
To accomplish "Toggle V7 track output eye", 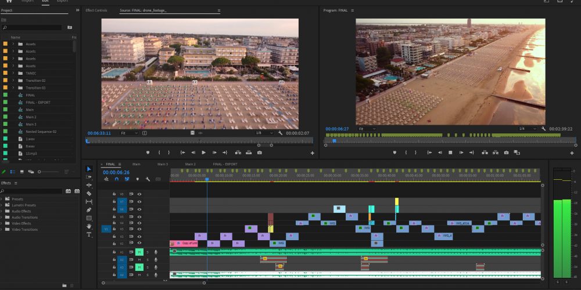I will pyautogui.click(x=139, y=202).
